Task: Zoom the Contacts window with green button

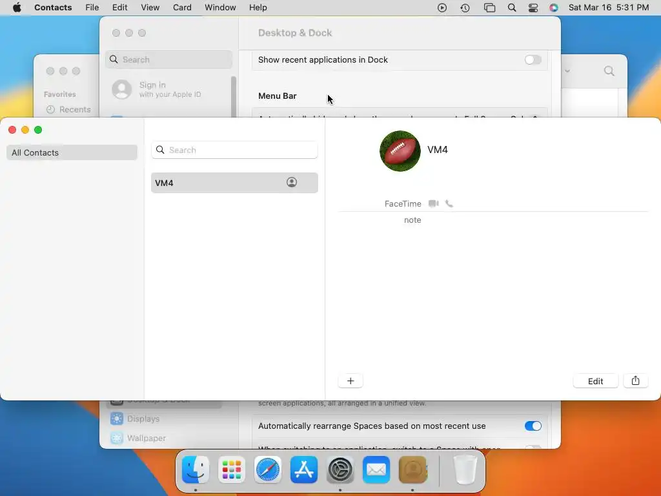Action: click(x=38, y=130)
